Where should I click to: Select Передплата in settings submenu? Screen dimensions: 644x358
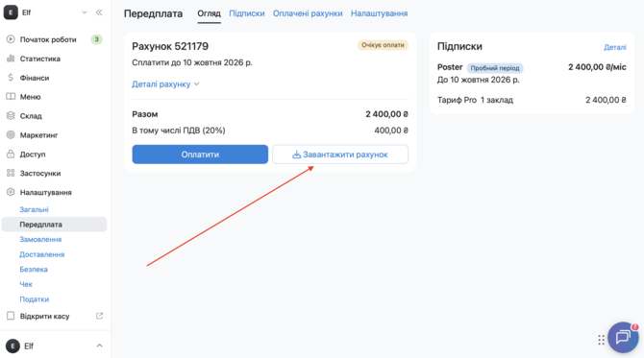click(54, 225)
